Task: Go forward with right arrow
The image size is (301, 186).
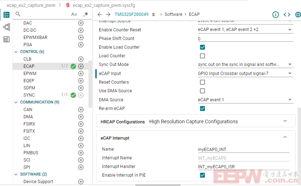Action: pyautogui.click(x=108, y=14)
